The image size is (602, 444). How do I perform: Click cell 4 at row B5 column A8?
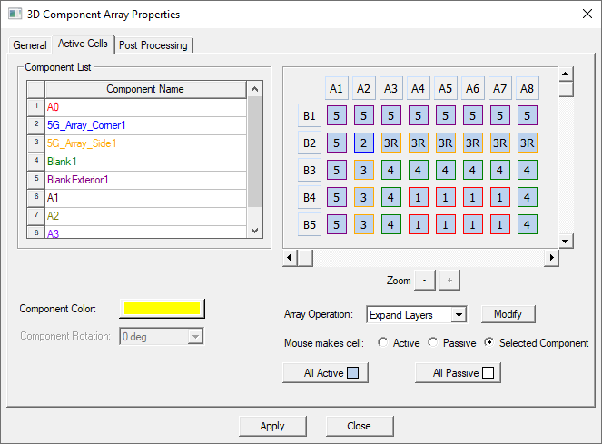pos(528,224)
